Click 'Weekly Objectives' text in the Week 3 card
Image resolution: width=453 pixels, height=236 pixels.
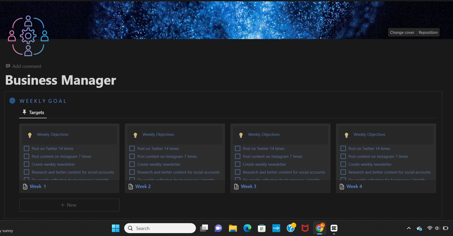(x=264, y=135)
